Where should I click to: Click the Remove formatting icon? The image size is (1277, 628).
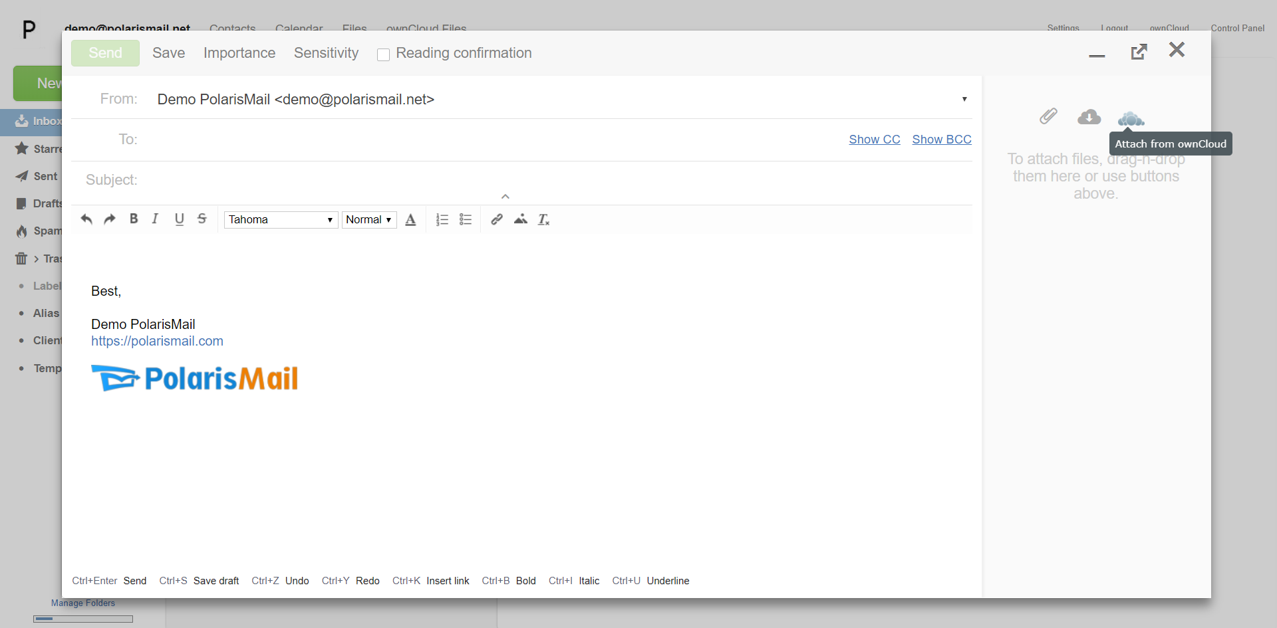tap(544, 219)
